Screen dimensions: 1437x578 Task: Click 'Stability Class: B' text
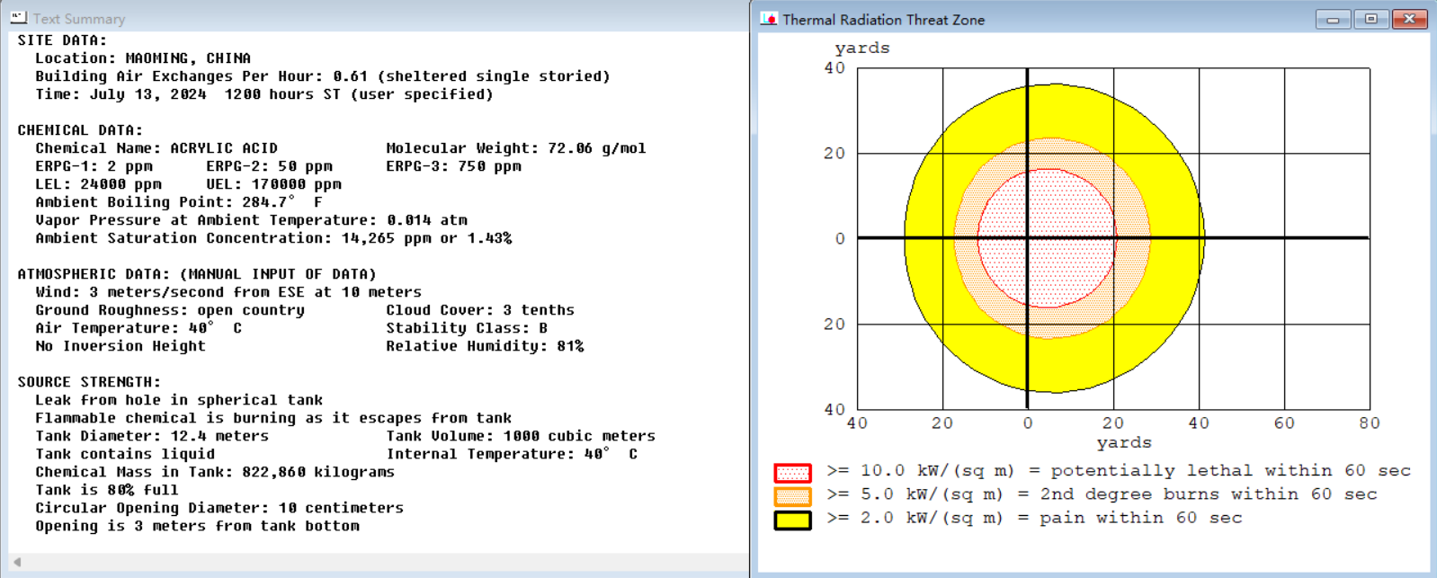(x=467, y=328)
